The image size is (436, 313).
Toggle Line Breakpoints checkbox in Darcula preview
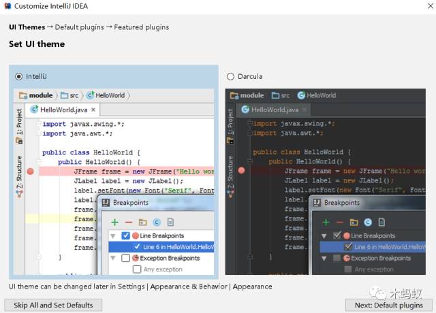(x=337, y=236)
